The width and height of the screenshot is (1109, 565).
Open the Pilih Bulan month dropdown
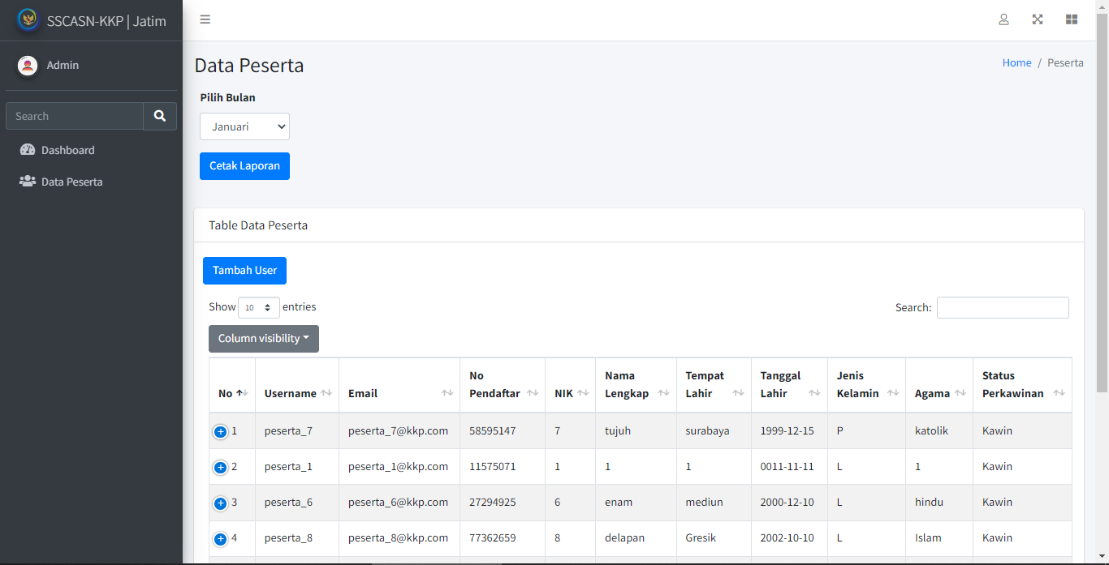[x=244, y=126]
